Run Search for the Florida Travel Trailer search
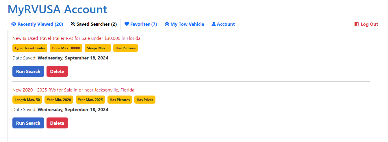 [x=28, y=71]
